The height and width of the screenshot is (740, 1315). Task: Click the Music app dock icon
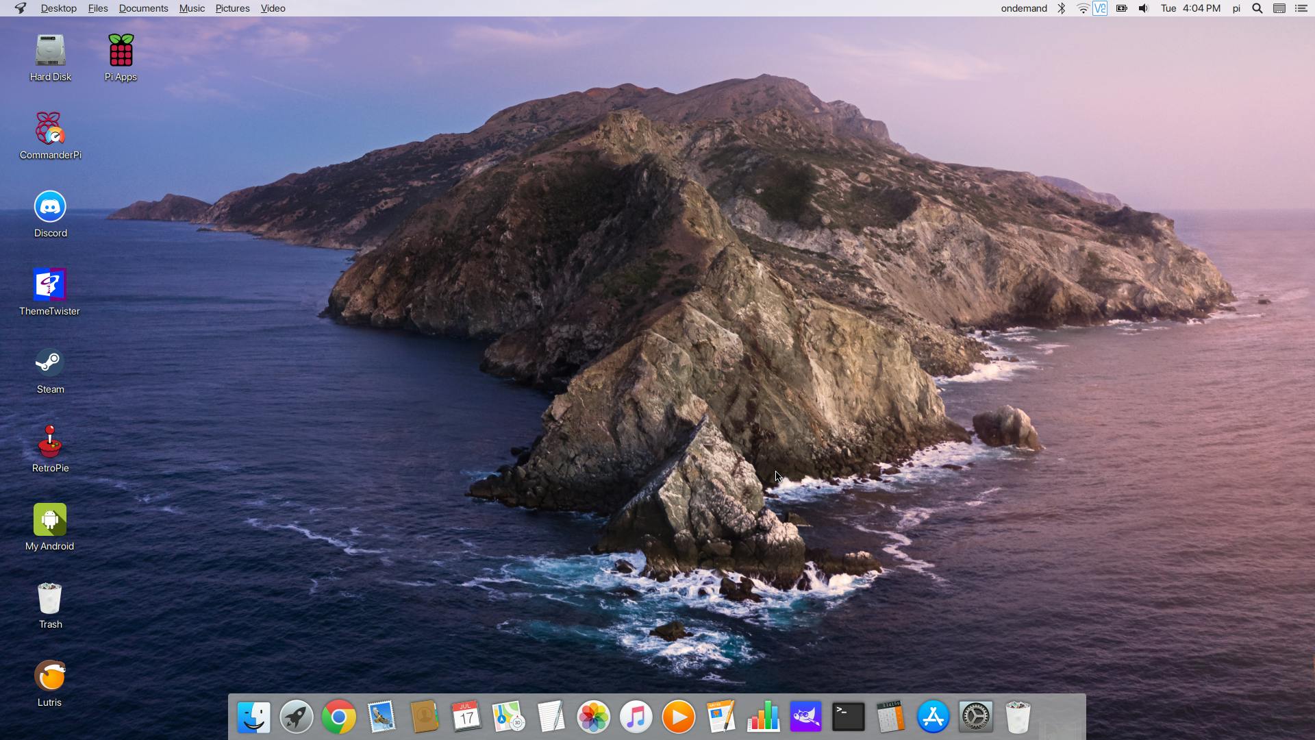pyautogui.click(x=636, y=717)
